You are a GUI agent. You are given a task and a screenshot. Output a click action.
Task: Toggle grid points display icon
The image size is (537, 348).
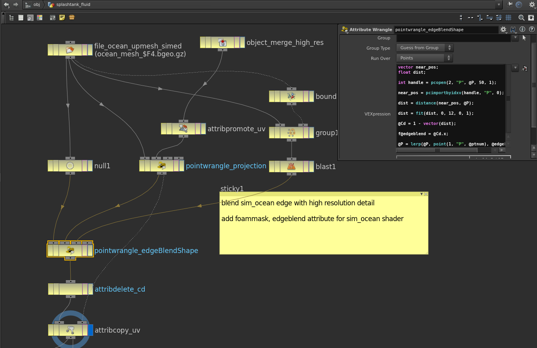coord(499,18)
